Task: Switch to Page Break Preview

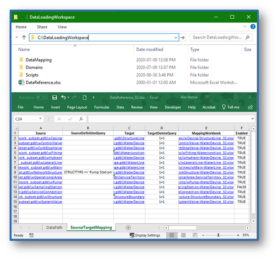Action: [x=195, y=235]
